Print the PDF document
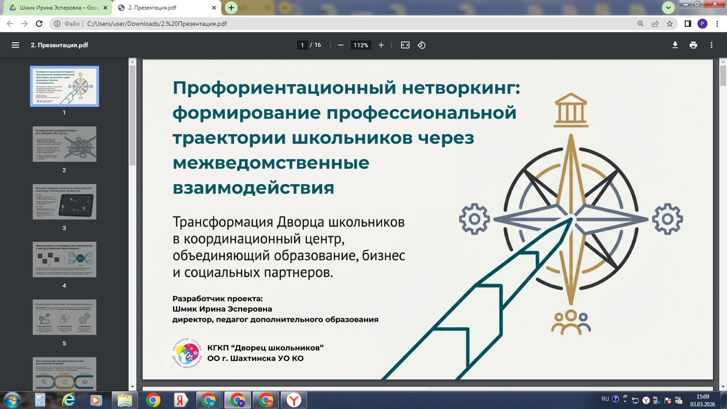The image size is (727, 409). click(x=693, y=45)
